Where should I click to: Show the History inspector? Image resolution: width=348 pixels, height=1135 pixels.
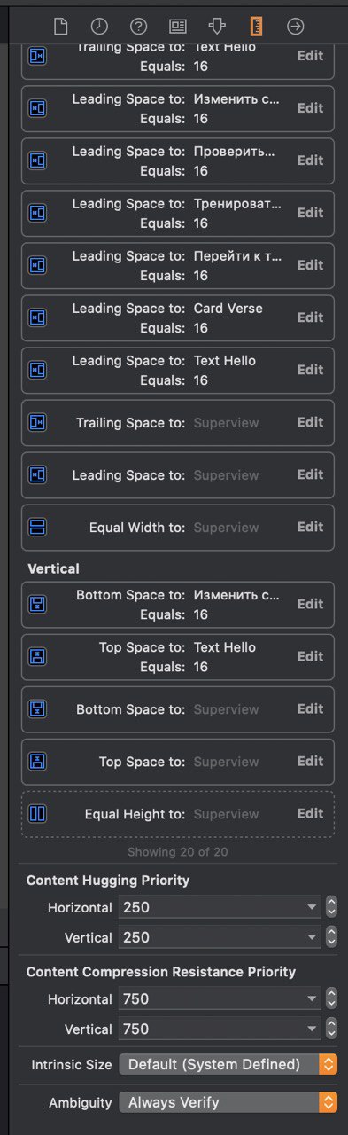[99, 26]
